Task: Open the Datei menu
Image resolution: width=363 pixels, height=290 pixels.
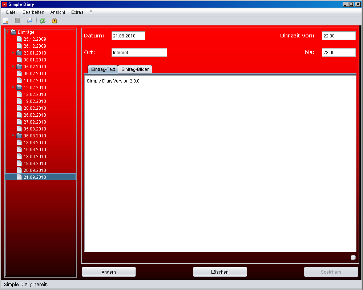Action: point(11,12)
